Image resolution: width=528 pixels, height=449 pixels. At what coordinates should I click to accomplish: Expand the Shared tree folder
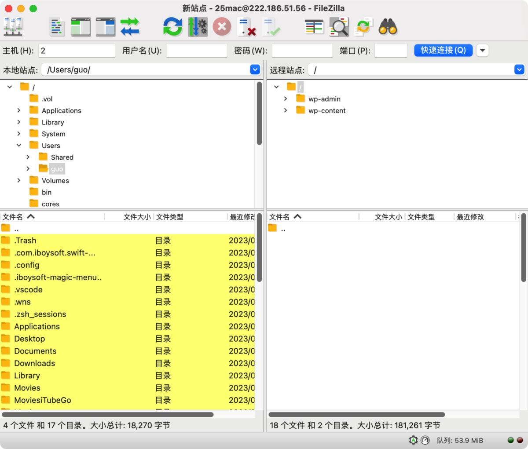click(x=28, y=157)
